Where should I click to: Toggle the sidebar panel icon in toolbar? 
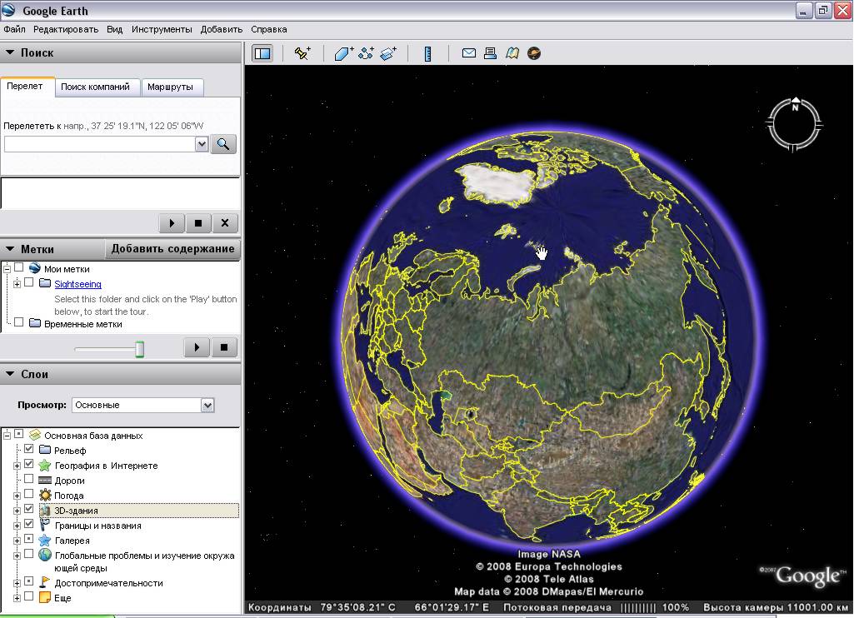coord(262,53)
